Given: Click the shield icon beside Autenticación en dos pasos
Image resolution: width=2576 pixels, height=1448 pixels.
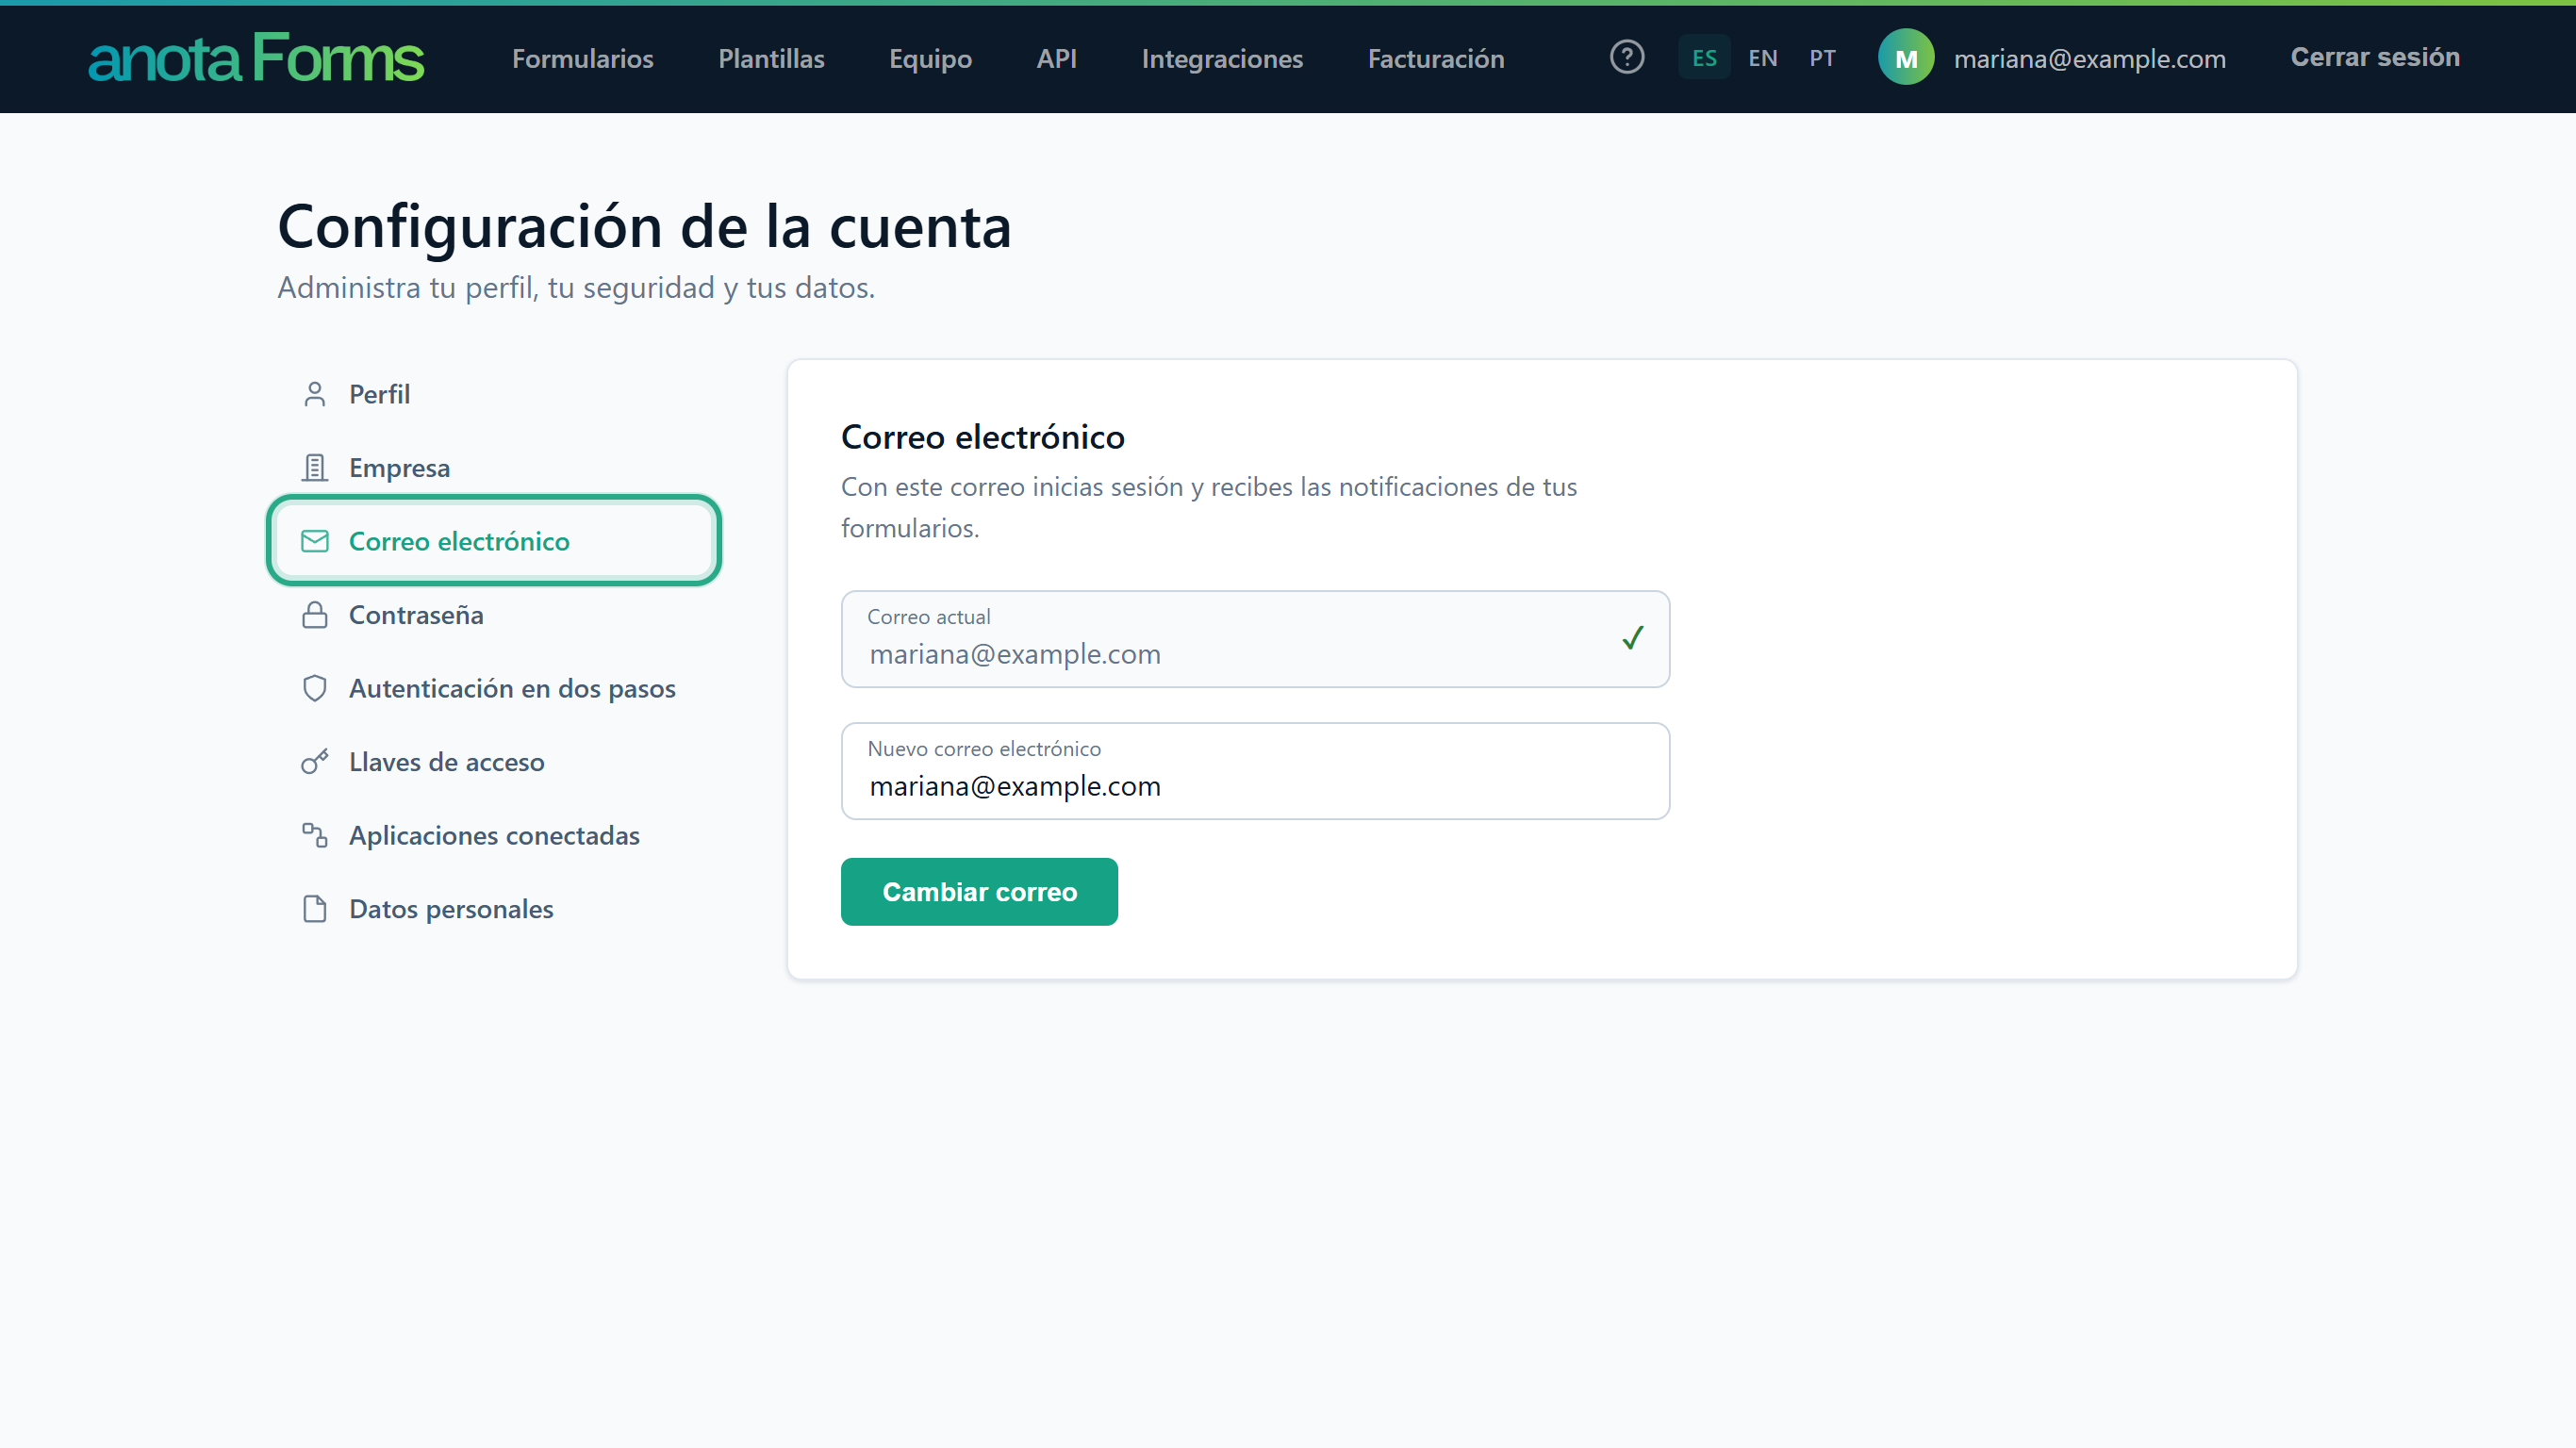Looking at the screenshot, I should point(314,688).
